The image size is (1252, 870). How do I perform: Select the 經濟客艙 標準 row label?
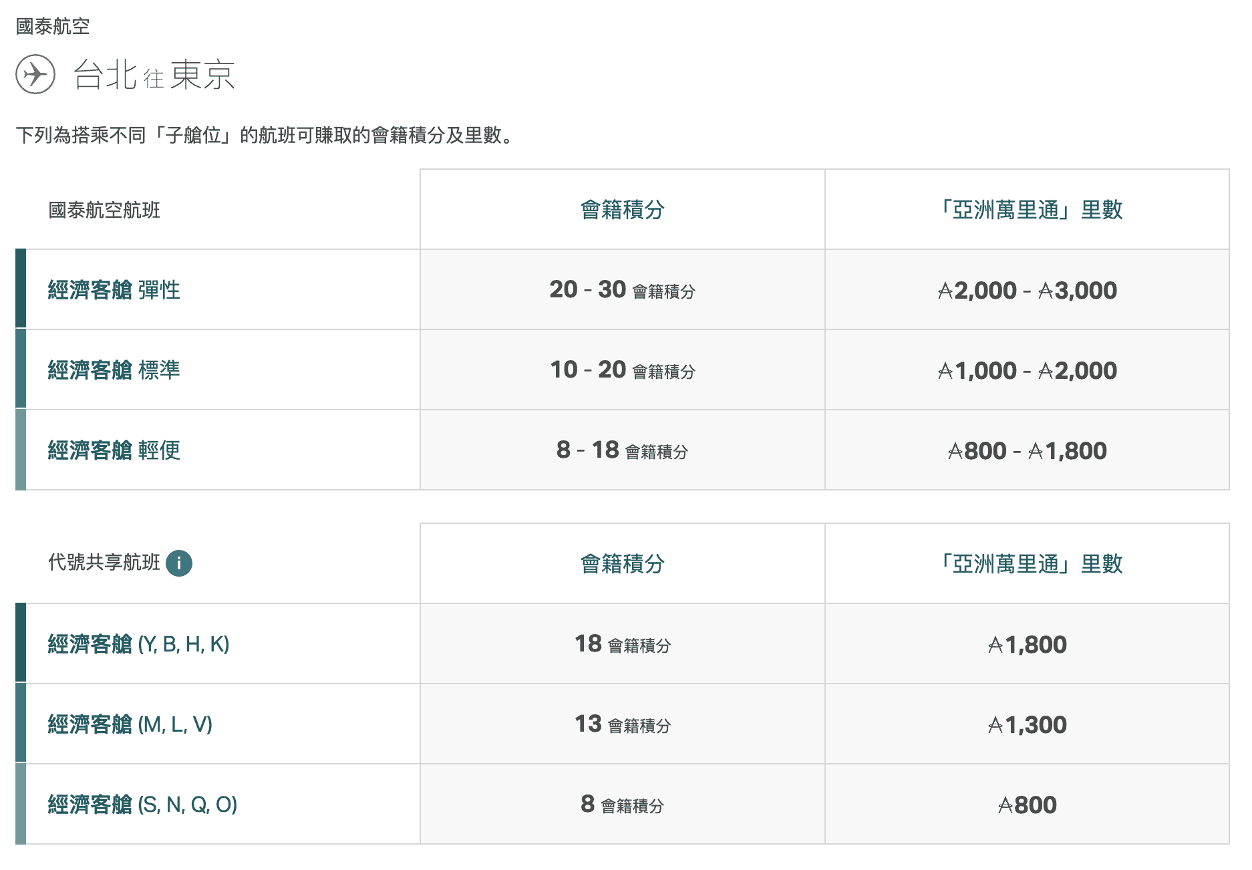point(114,370)
